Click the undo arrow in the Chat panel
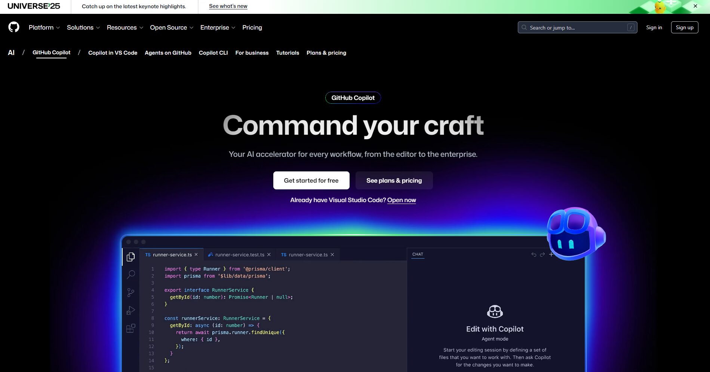The image size is (710, 372). pos(534,254)
